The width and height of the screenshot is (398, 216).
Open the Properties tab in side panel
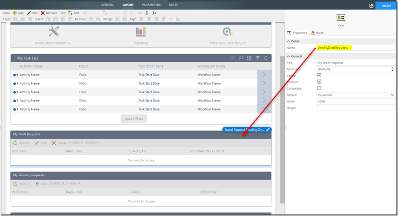[297, 33]
